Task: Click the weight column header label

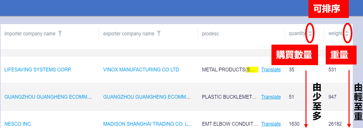Action: pyautogui.click(x=335, y=34)
